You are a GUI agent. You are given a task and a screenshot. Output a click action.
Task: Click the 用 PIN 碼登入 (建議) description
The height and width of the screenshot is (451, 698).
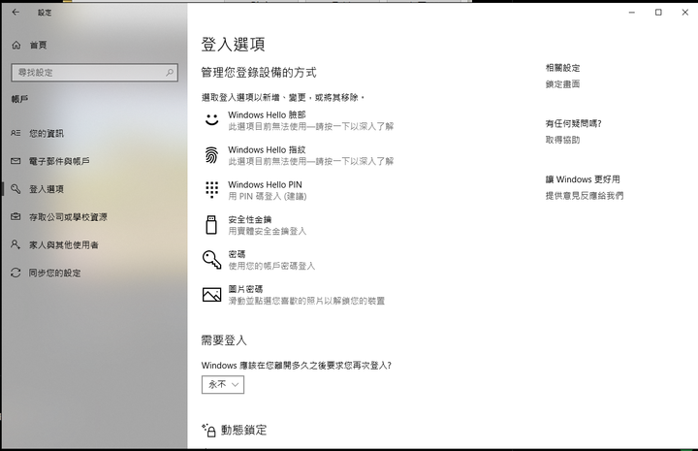click(268, 196)
